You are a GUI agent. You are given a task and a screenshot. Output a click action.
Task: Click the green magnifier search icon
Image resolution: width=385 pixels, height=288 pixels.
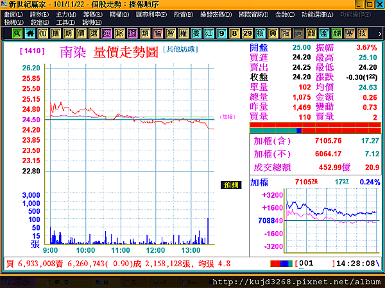(17, 33)
